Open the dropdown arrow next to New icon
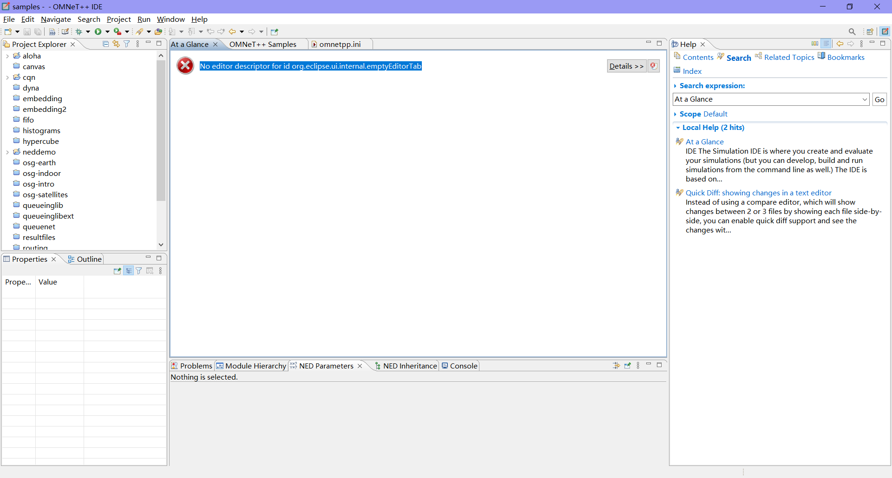892x478 pixels. [17, 32]
